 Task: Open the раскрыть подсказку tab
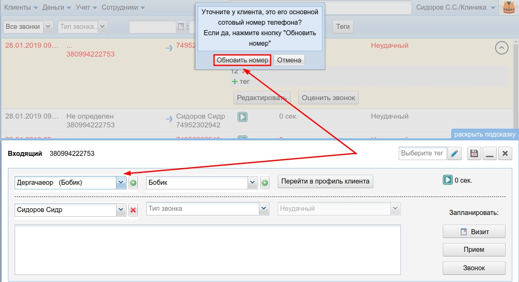[x=485, y=134]
